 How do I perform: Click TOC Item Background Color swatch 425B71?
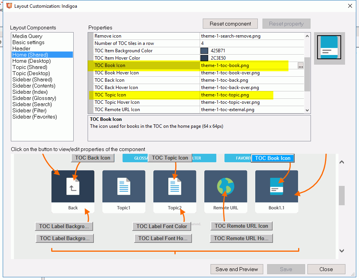[x=204, y=51]
